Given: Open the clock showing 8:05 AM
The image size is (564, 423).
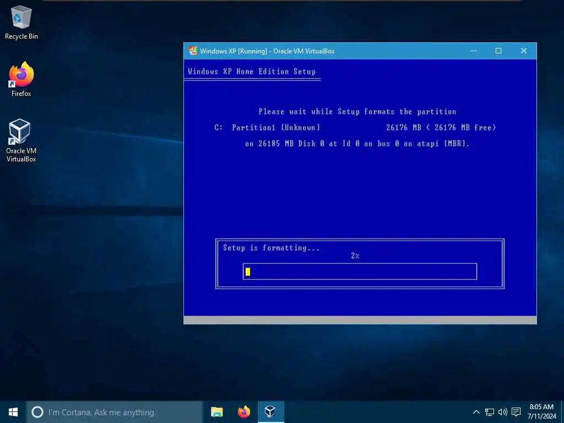Looking at the screenshot, I should pyautogui.click(x=542, y=411).
